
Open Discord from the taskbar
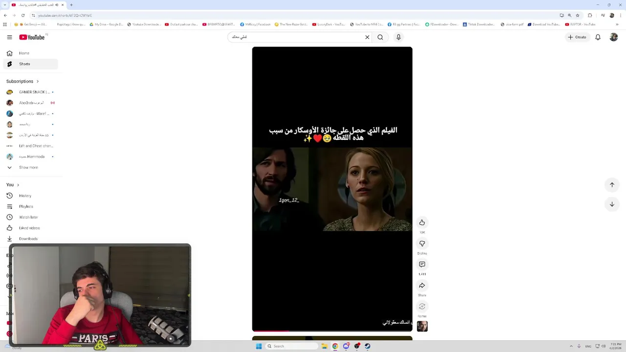click(346, 346)
